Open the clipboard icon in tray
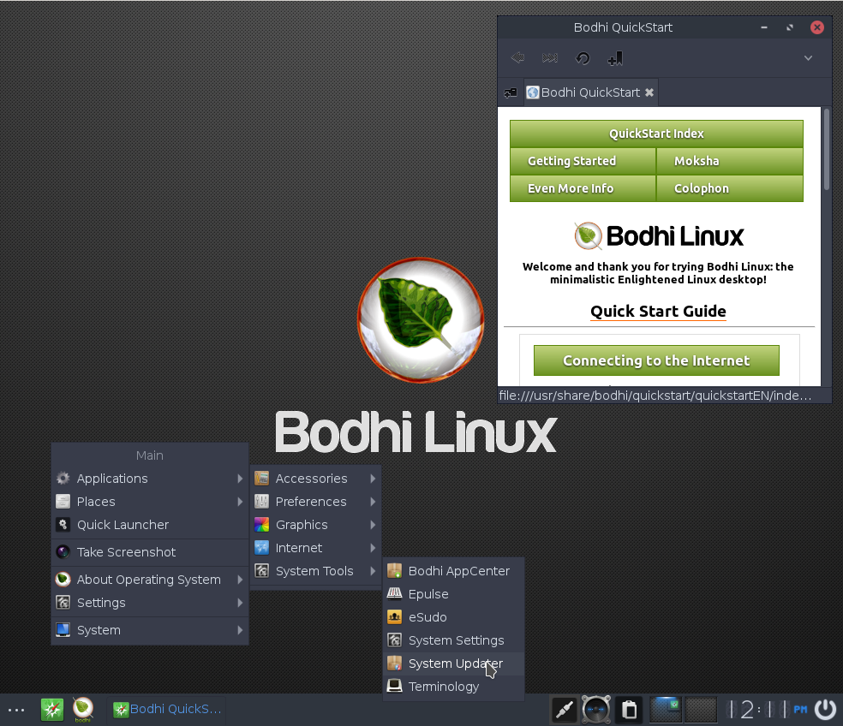The height and width of the screenshot is (726, 843). point(629,710)
